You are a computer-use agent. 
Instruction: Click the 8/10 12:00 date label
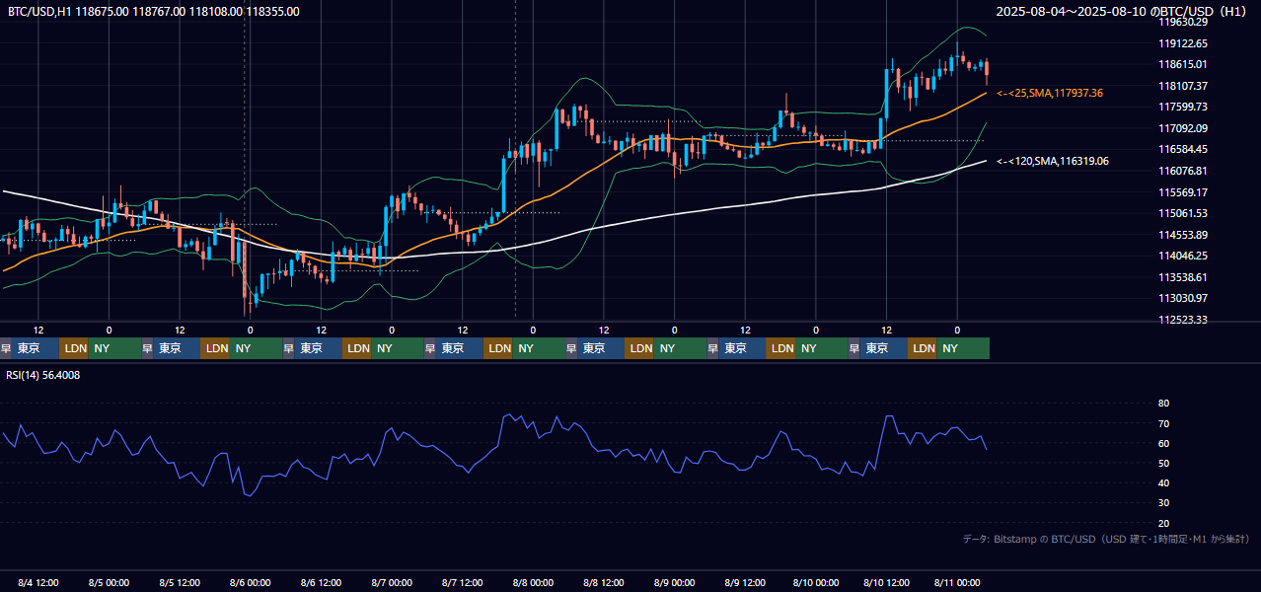click(x=886, y=583)
